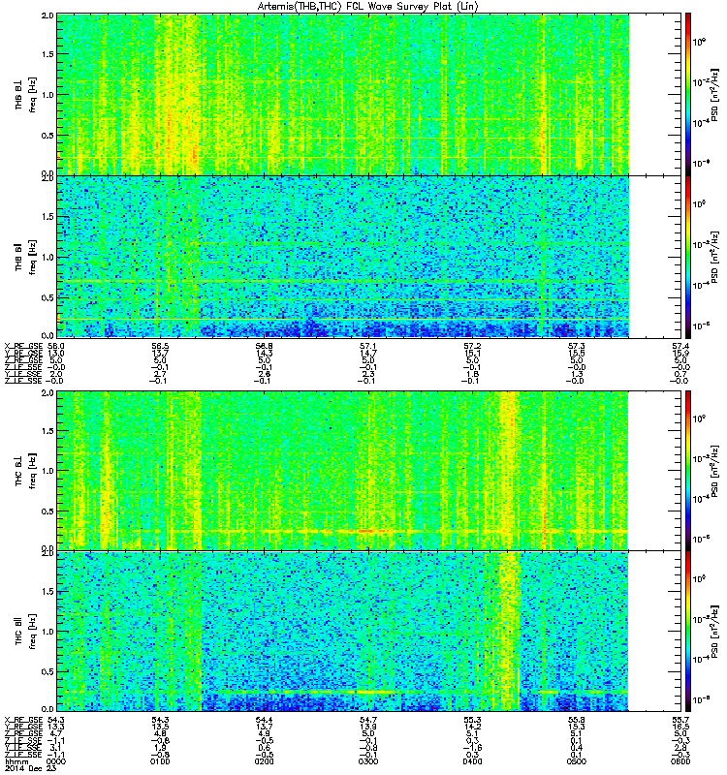Click the colorbar beside the THB B⊥ panel
Image resolution: width=727 pixels, height=775 pixels.
point(688,94)
